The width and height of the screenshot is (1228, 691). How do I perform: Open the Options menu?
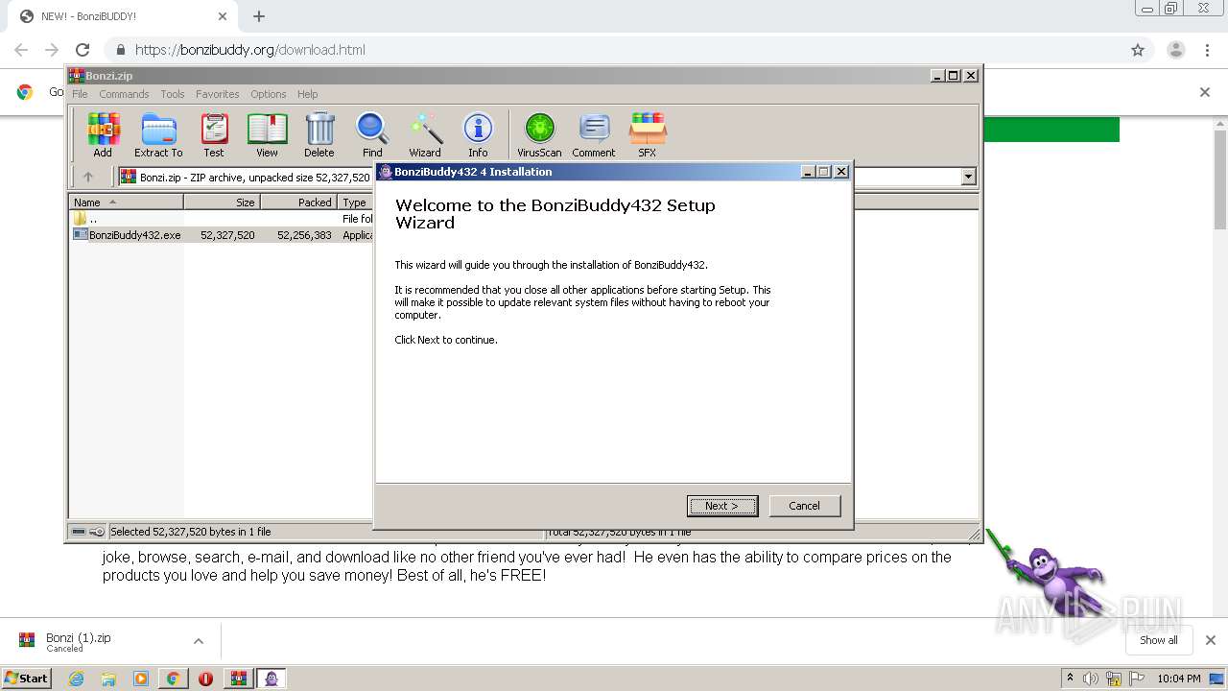pos(269,94)
